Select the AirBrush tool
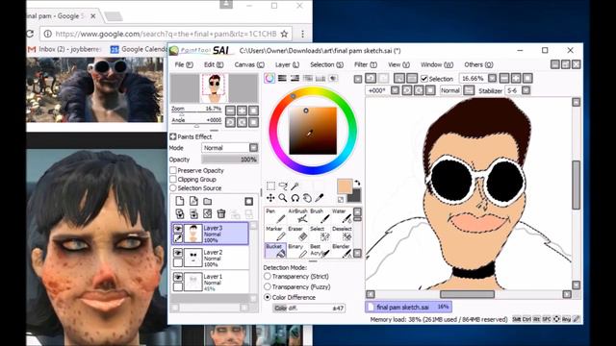The width and height of the screenshot is (616, 346). [x=297, y=215]
